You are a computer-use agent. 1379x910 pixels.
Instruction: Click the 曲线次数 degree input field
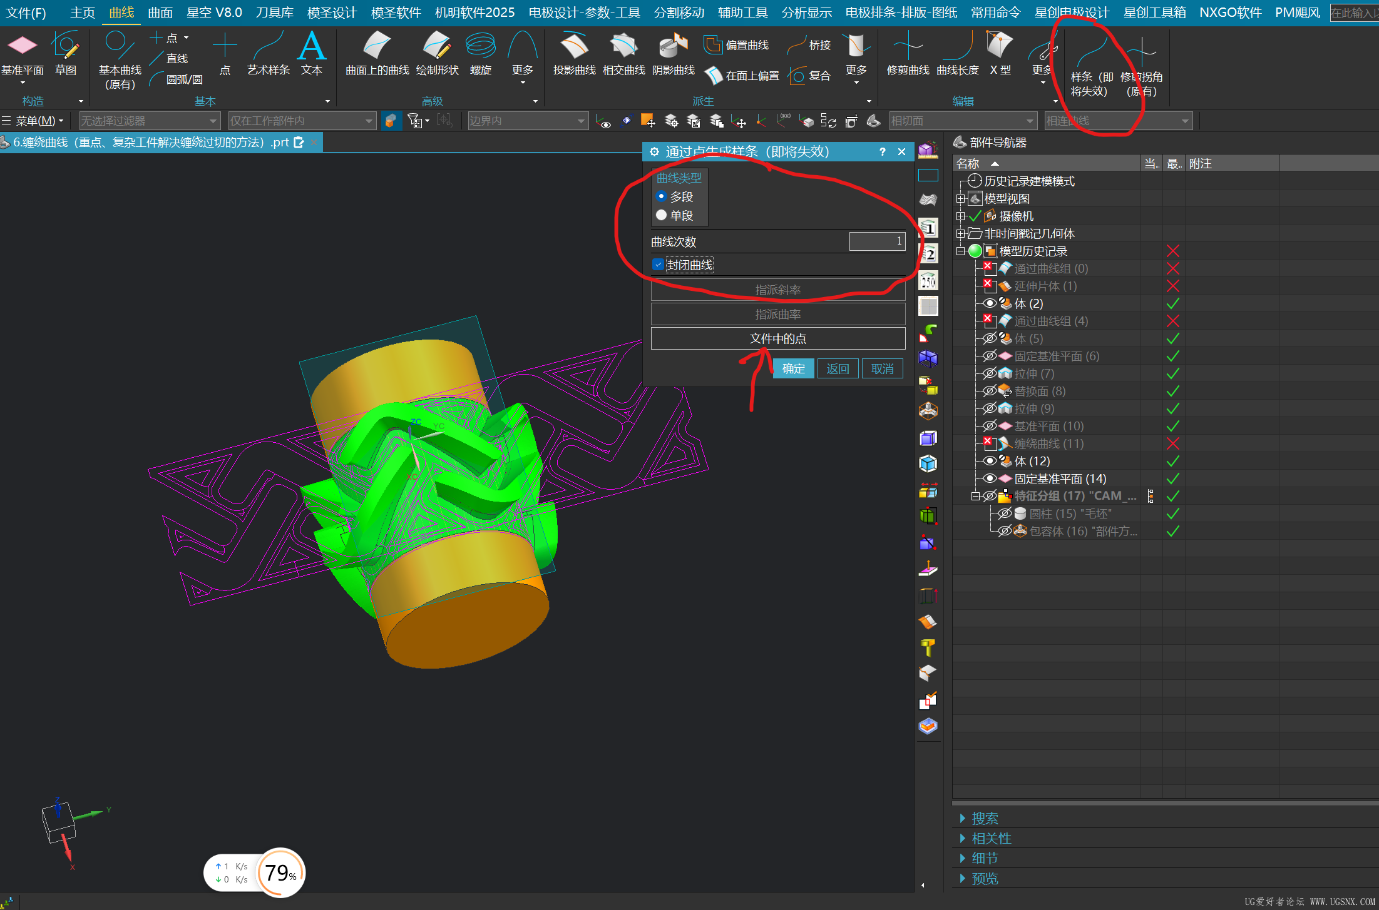click(876, 241)
